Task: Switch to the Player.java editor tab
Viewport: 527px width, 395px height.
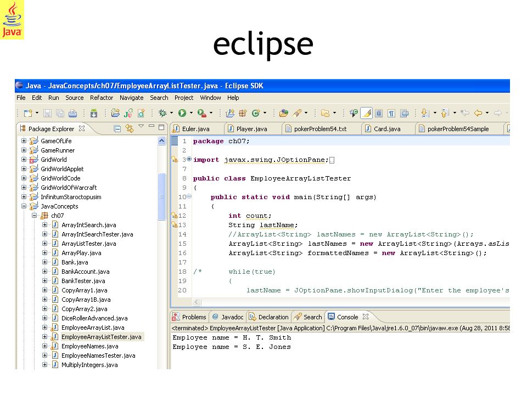Action: click(252, 129)
